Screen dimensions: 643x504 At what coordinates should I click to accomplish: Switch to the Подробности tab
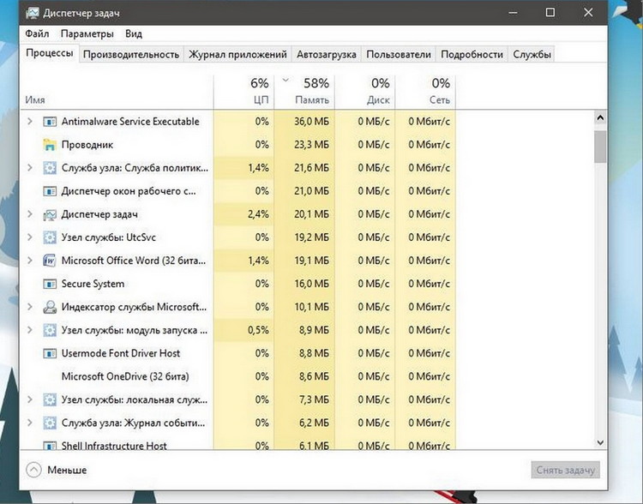click(472, 55)
